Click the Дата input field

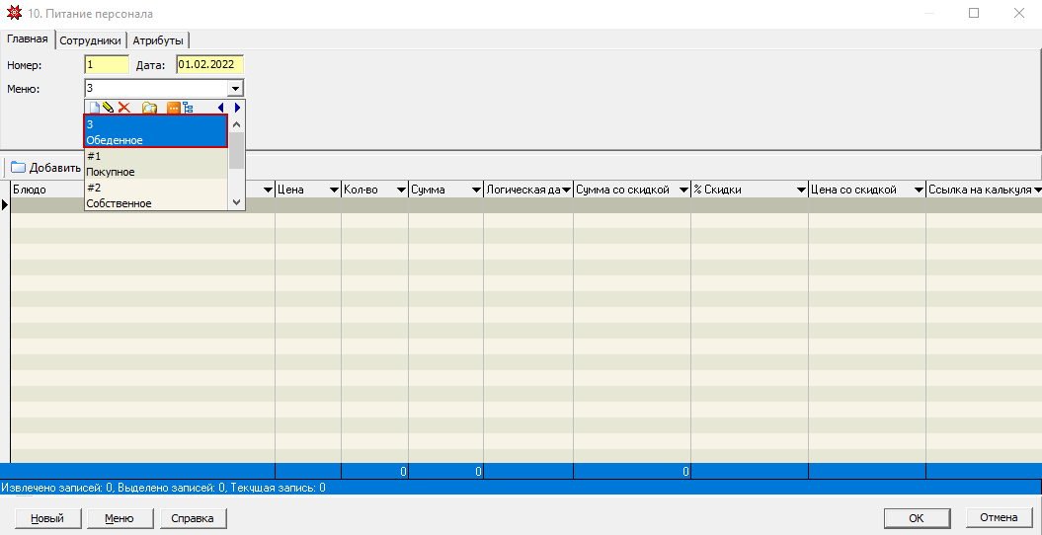click(x=209, y=65)
